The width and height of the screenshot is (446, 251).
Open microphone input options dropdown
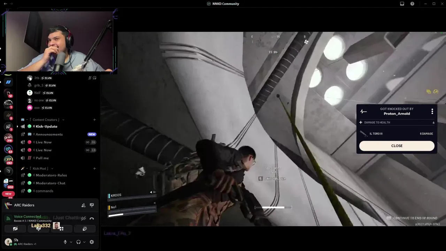[71, 242]
